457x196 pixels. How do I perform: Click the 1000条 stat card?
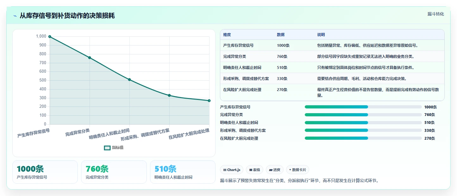pyautogui.click(x=45, y=172)
